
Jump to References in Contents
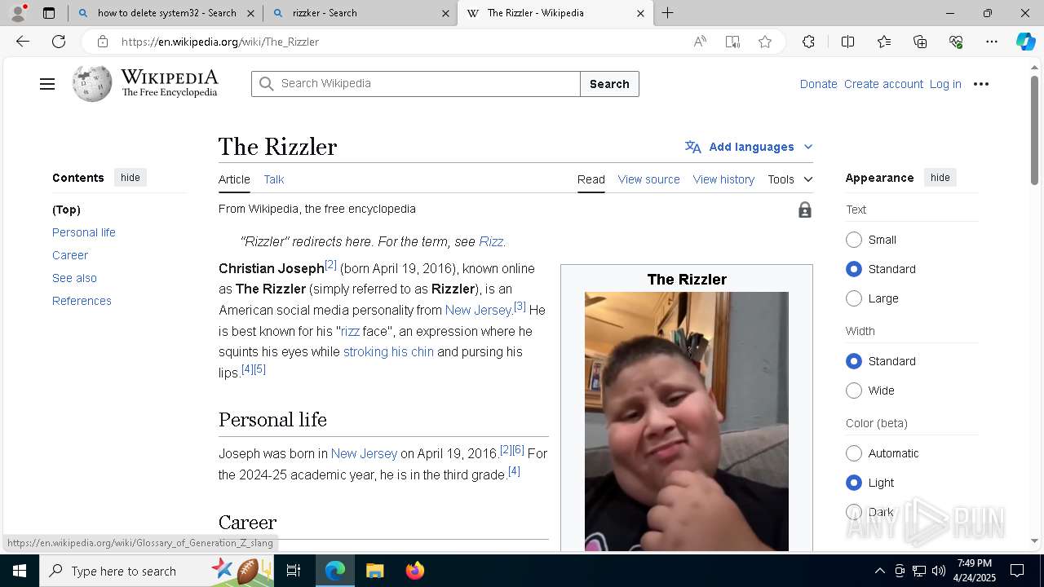pyautogui.click(x=82, y=301)
